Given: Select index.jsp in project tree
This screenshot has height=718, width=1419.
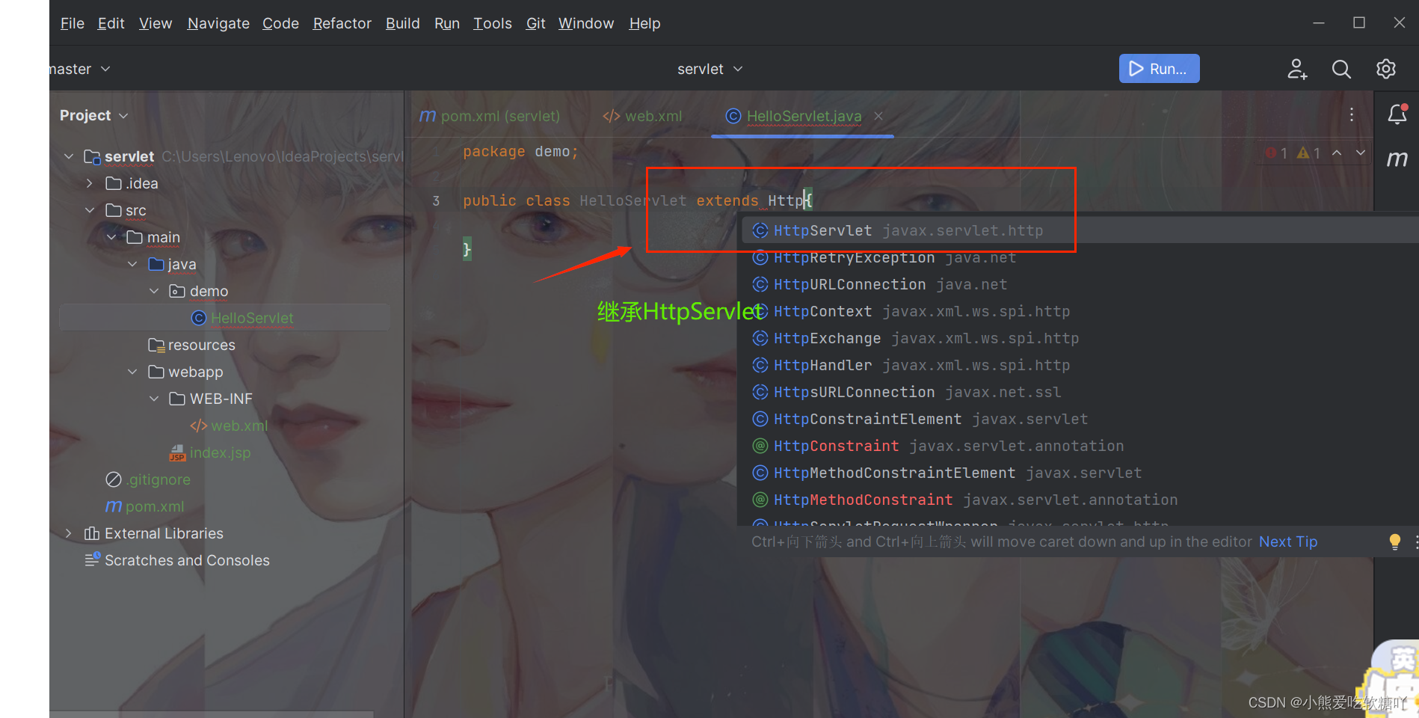Looking at the screenshot, I should (x=210, y=452).
